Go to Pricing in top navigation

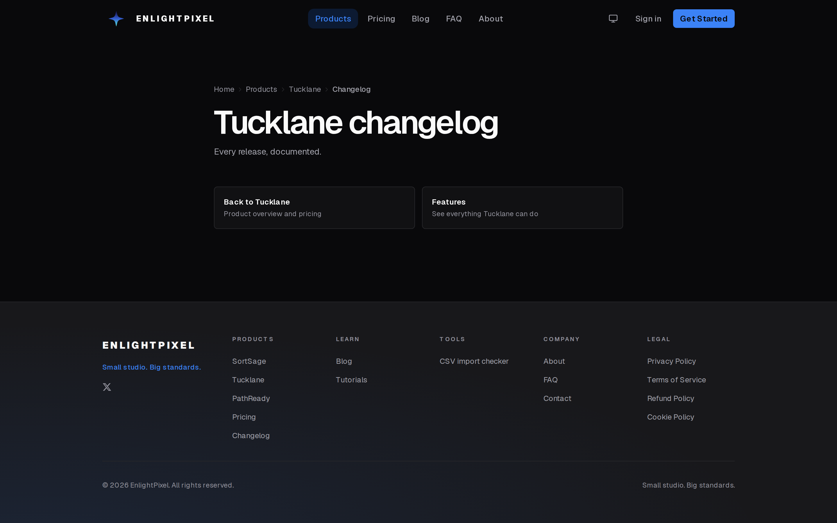(x=381, y=19)
